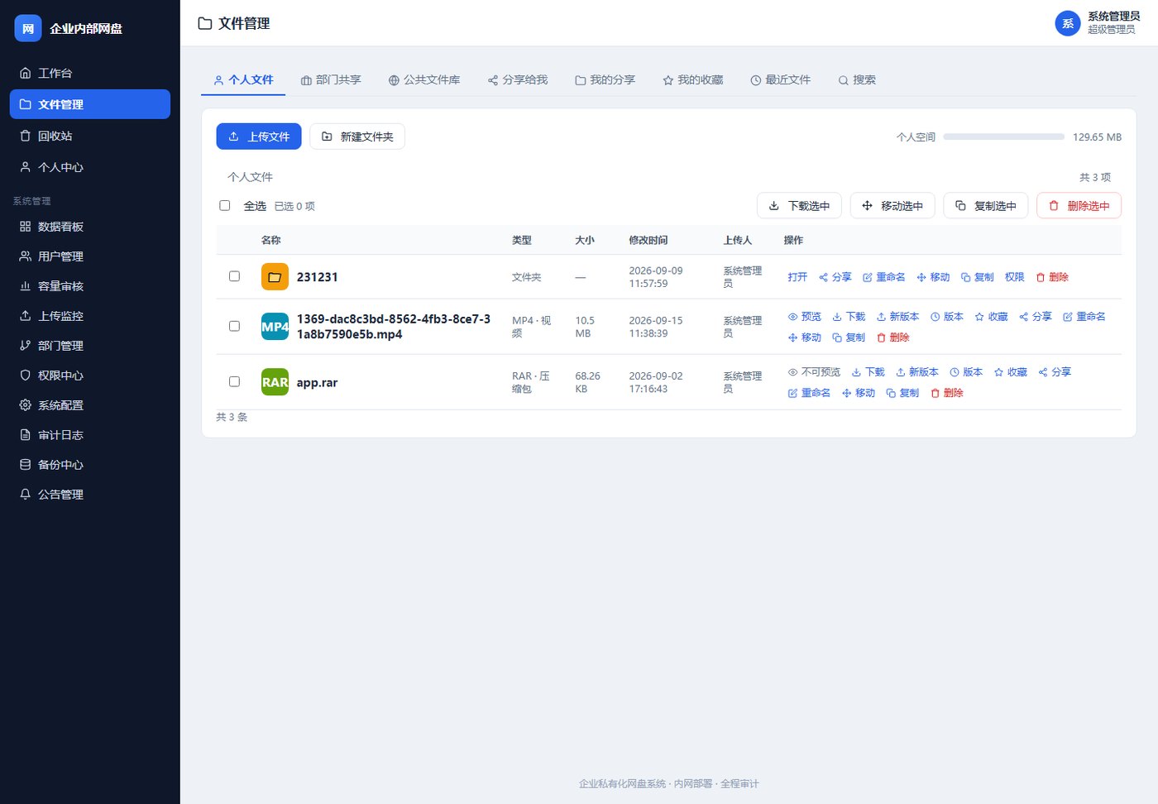
Task: Select checkbox for app.rar
Action: [234, 381]
